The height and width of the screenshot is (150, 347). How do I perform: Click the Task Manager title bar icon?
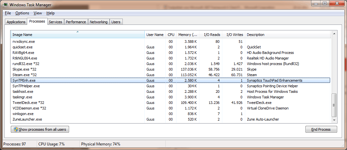(x=5, y=5)
